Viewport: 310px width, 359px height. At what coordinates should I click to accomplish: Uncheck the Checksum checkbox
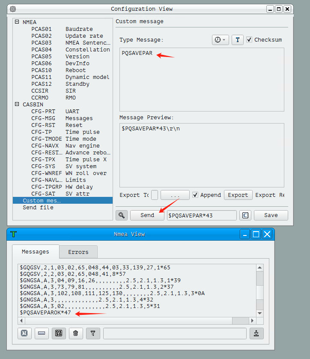249,39
